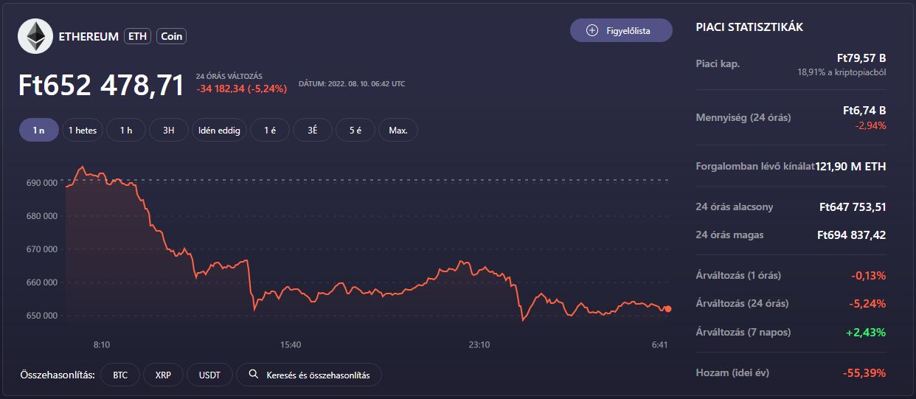The image size is (916, 399).
Task: Click the 8:10 time axis label
Action: coord(102,344)
